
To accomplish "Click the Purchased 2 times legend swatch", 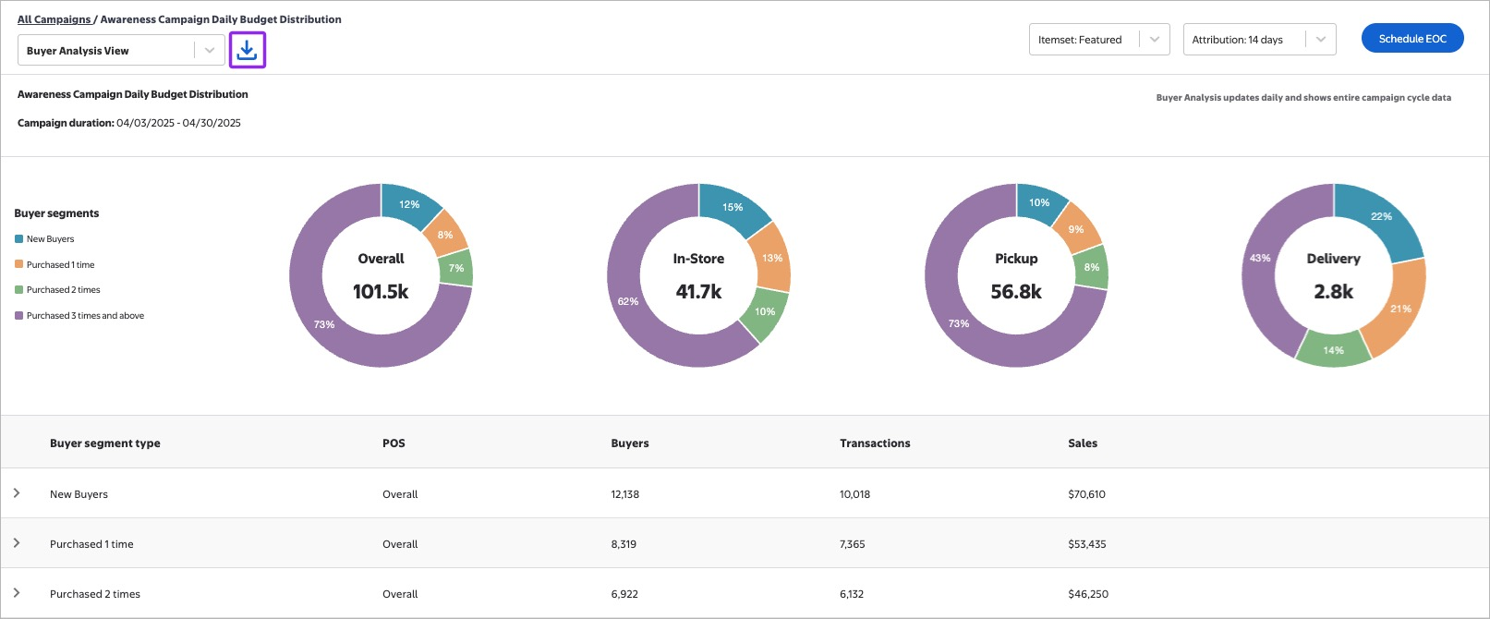I will pos(19,290).
